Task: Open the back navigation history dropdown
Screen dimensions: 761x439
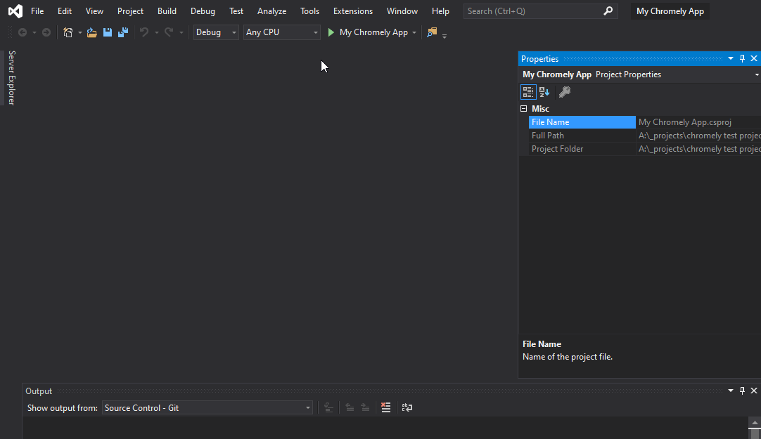Action: [x=34, y=32]
